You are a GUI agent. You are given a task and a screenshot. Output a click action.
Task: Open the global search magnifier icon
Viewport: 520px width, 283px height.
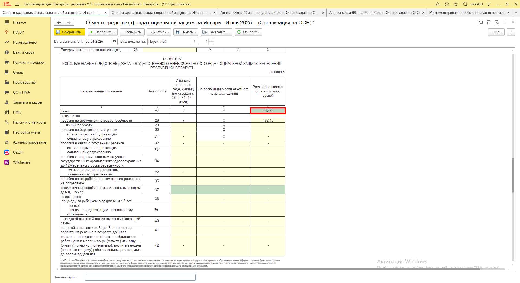465,4
